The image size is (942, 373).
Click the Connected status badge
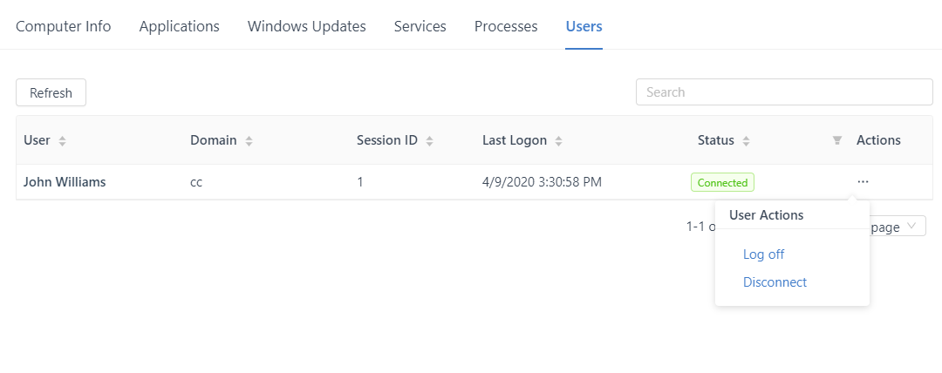722,183
